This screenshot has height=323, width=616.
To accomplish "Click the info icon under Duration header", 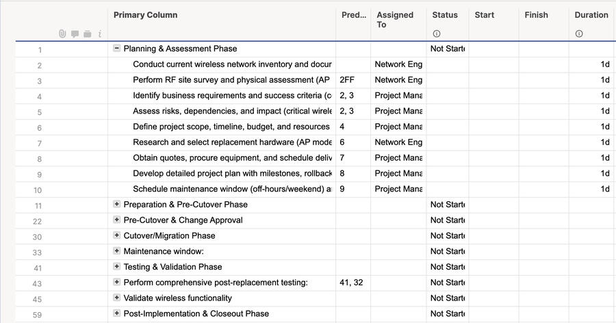I will 579,34.
